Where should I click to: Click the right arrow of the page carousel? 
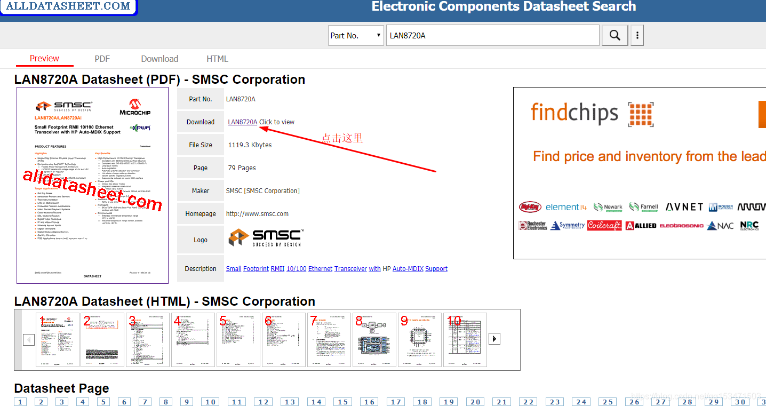(494, 338)
